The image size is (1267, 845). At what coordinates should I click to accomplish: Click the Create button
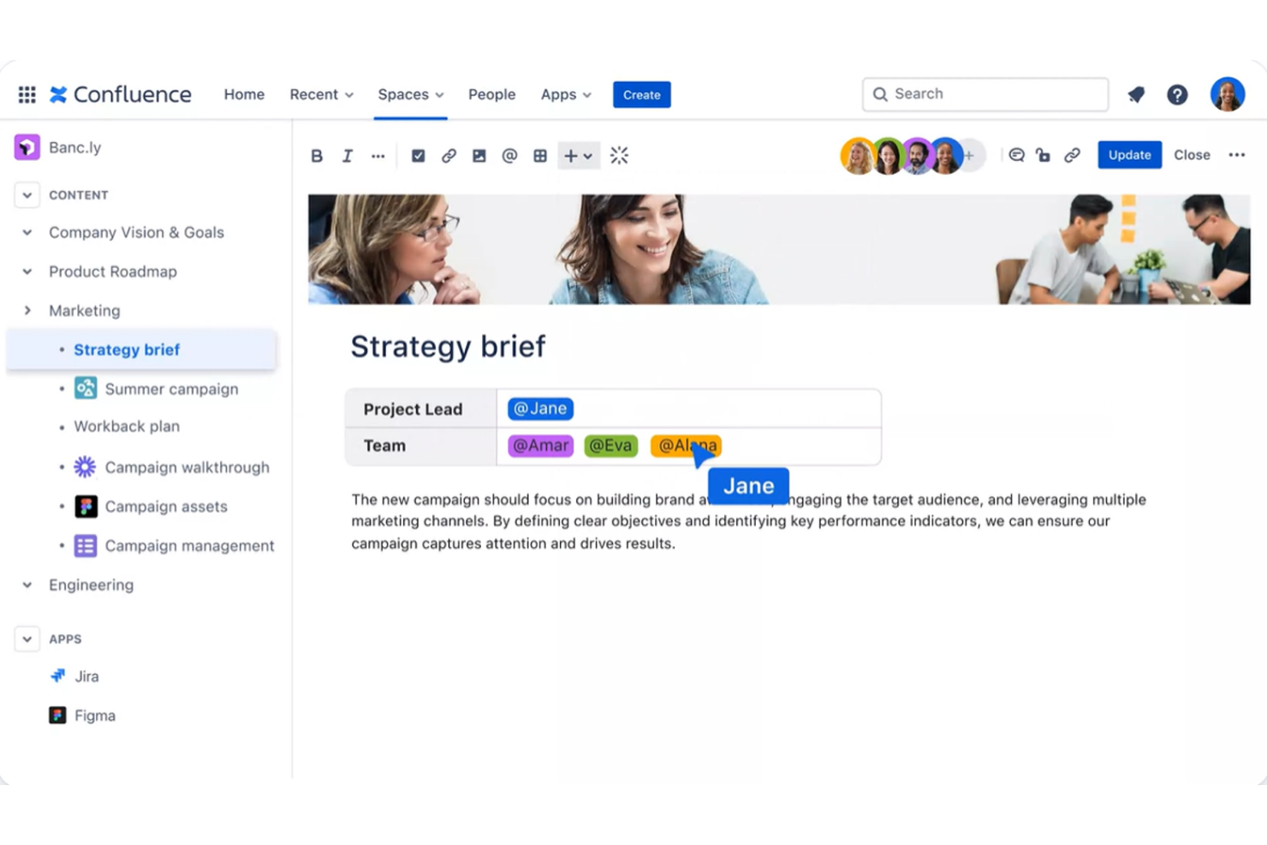click(x=642, y=94)
